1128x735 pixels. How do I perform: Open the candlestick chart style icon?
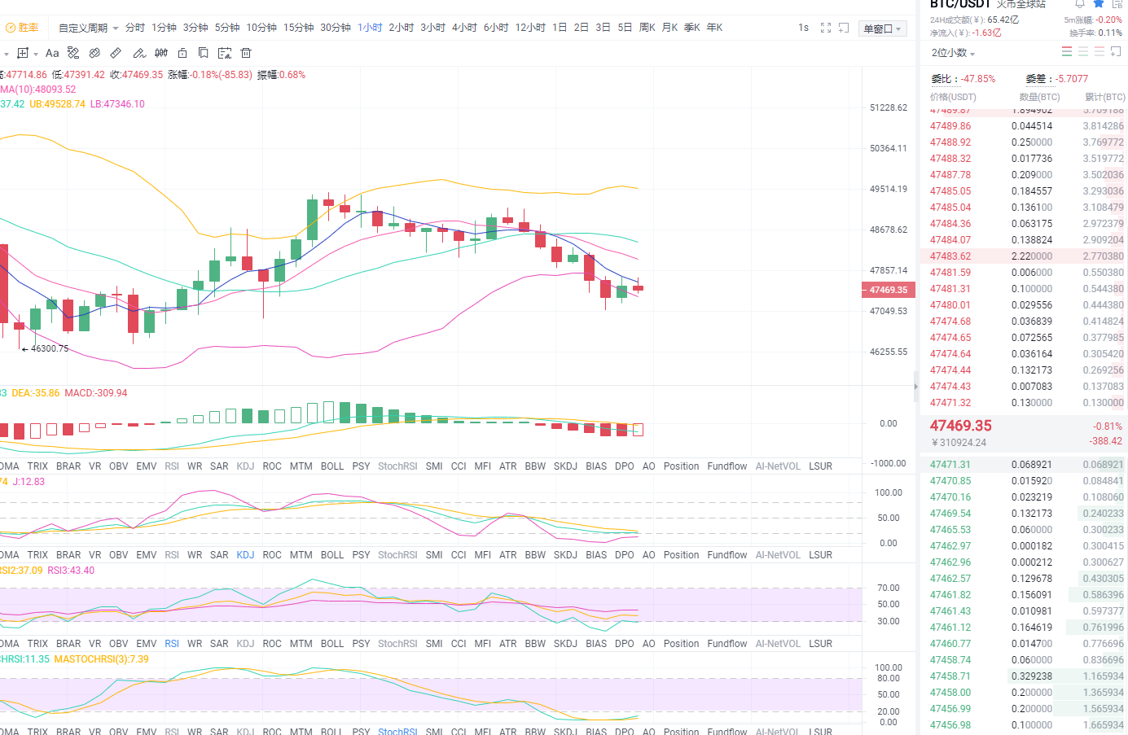(161, 53)
